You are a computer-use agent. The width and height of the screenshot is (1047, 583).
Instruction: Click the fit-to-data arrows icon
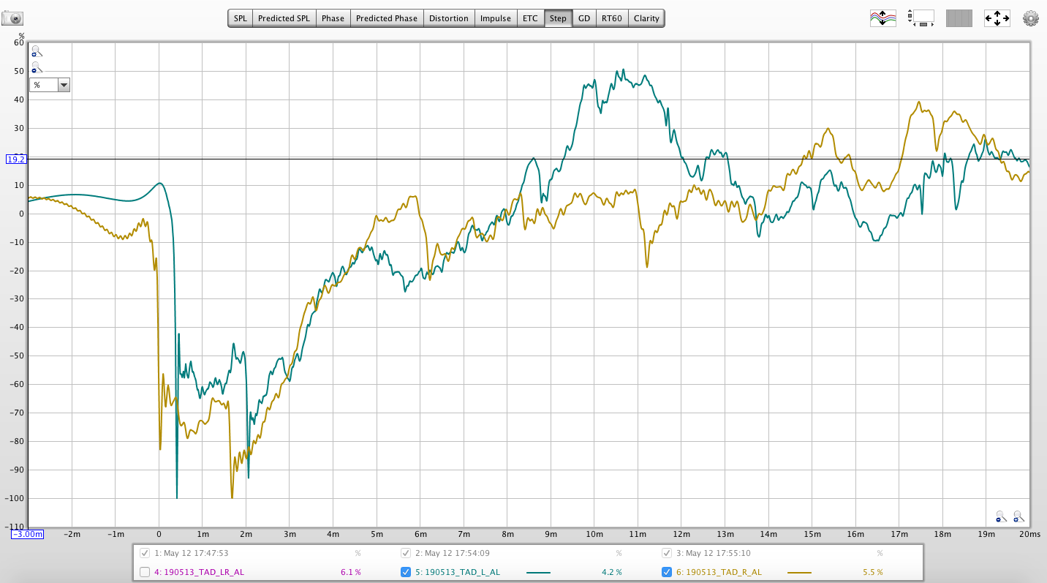tap(997, 18)
